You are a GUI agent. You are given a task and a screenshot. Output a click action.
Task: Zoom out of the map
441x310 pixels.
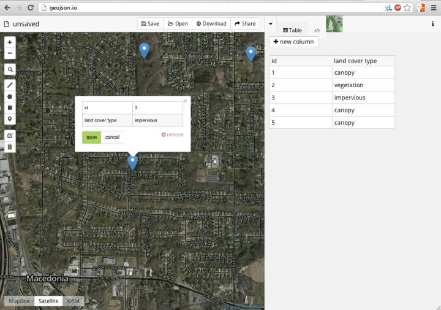[10, 53]
